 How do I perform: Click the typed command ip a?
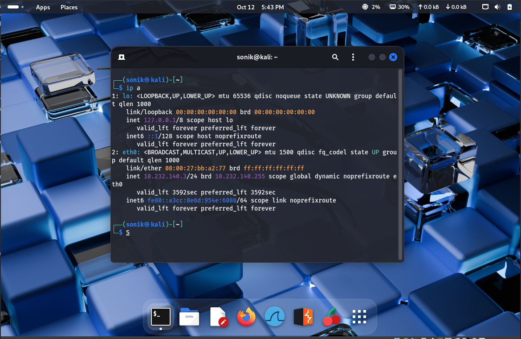(x=133, y=88)
